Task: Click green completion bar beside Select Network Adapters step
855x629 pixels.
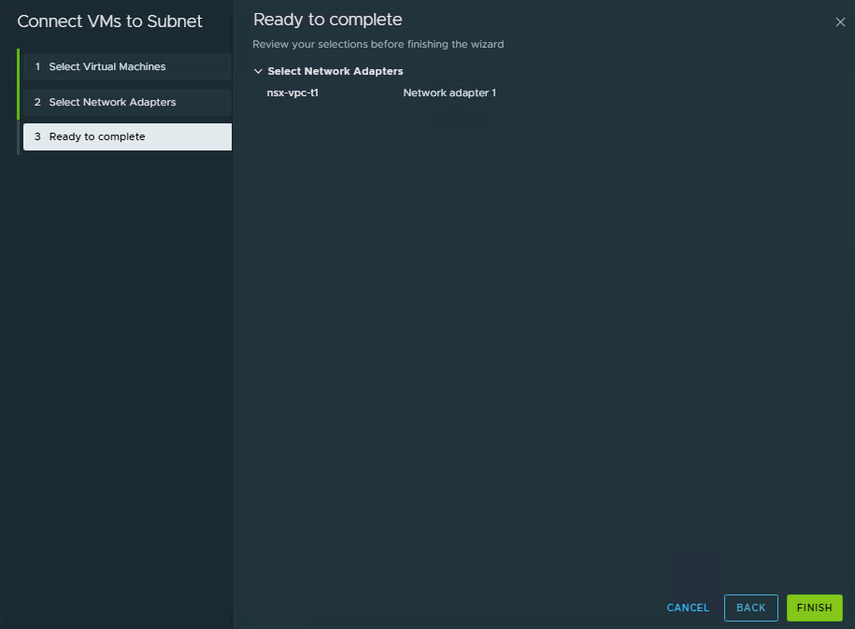Action: [x=18, y=102]
